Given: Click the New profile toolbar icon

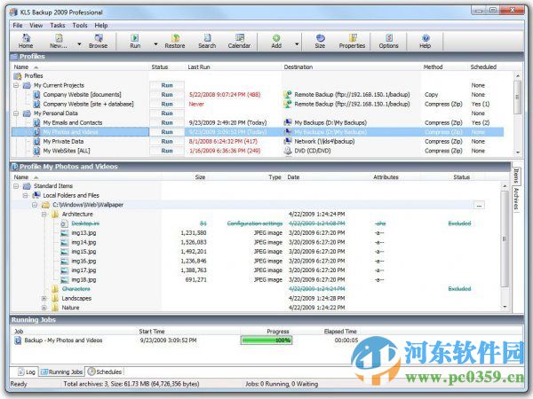Looking at the screenshot, I should point(59,41).
